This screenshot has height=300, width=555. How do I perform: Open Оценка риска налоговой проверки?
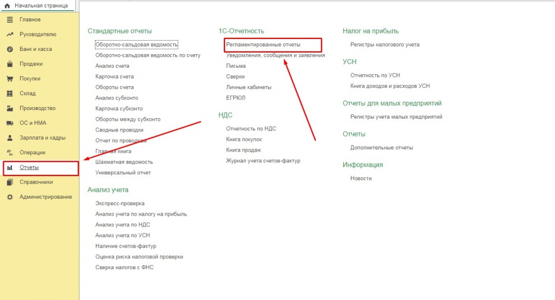(x=139, y=257)
